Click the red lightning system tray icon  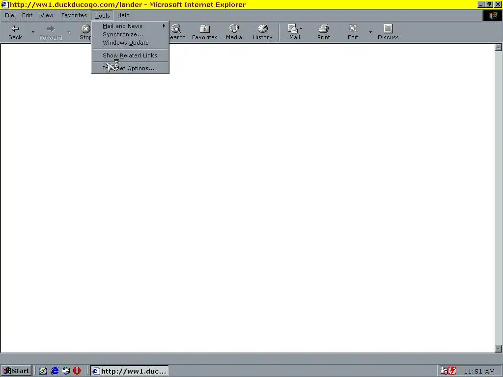point(452,371)
